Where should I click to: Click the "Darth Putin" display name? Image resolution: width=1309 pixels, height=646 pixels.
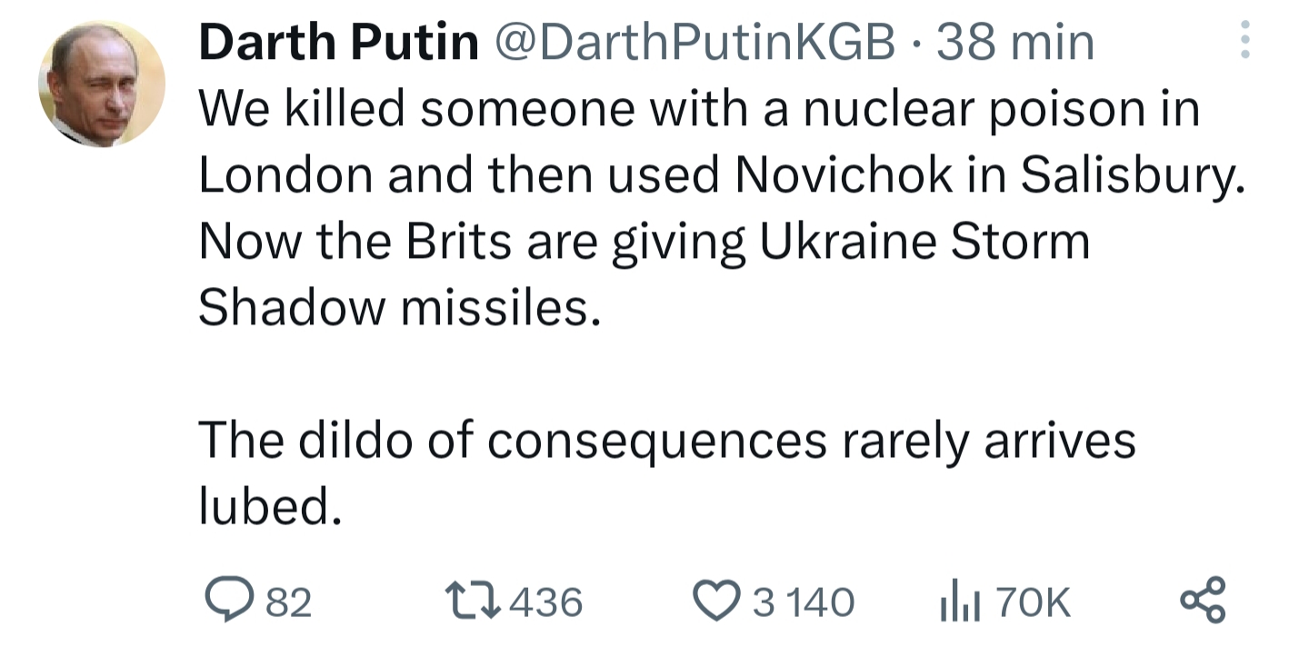pos(338,43)
